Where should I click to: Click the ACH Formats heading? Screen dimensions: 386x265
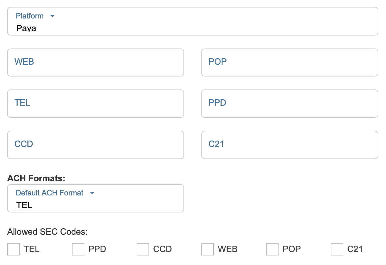pyautogui.click(x=36, y=178)
